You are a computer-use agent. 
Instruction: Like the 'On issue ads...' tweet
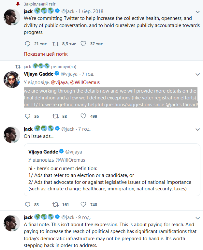pyautogui.click(x=83, y=205)
